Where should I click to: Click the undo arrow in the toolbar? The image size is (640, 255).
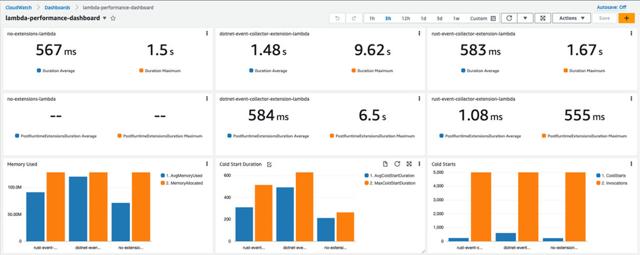pyautogui.click(x=337, y=18)
